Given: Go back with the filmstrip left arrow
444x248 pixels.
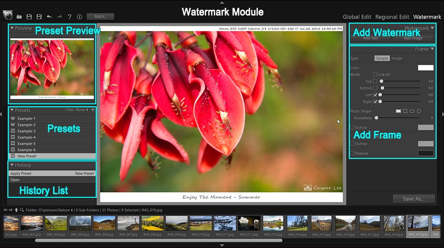Looking at the screenshot, I should click(x=5, y=210).
